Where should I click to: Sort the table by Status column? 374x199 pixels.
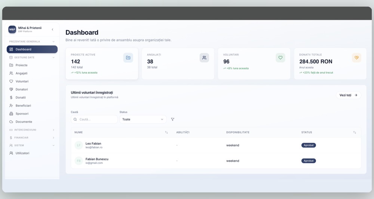(355, 132)
